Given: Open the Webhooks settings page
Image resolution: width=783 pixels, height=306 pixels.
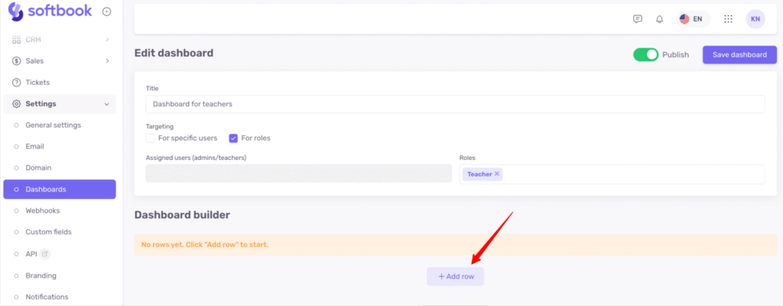Looking at the screenshot, I should 42,210.
